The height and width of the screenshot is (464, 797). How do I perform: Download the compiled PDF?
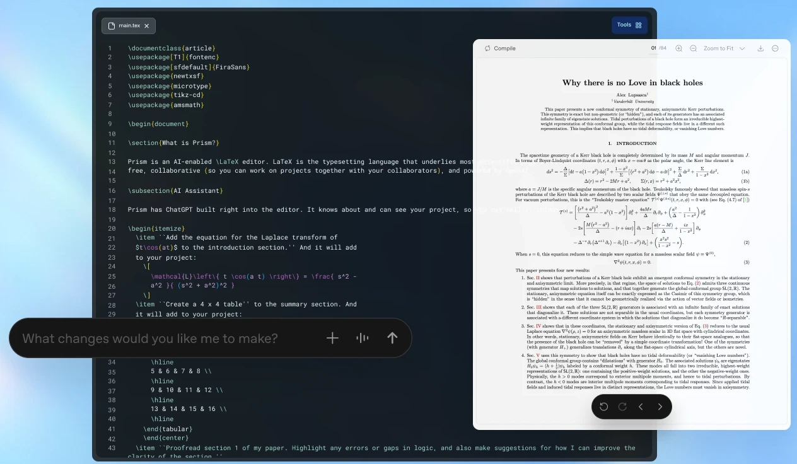[760, 48]
